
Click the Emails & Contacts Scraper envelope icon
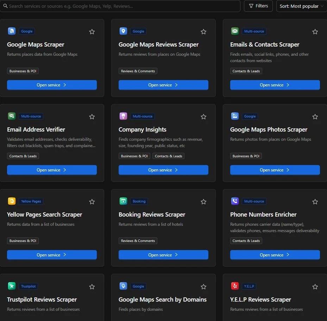[235, 31]
